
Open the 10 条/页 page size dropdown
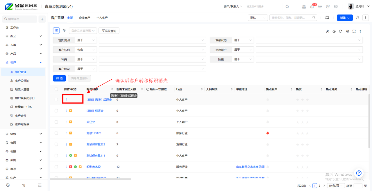tap(336, 186)
